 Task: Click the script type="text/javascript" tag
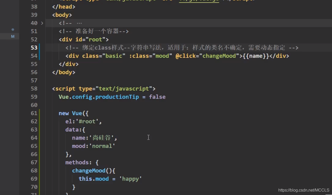104,89
